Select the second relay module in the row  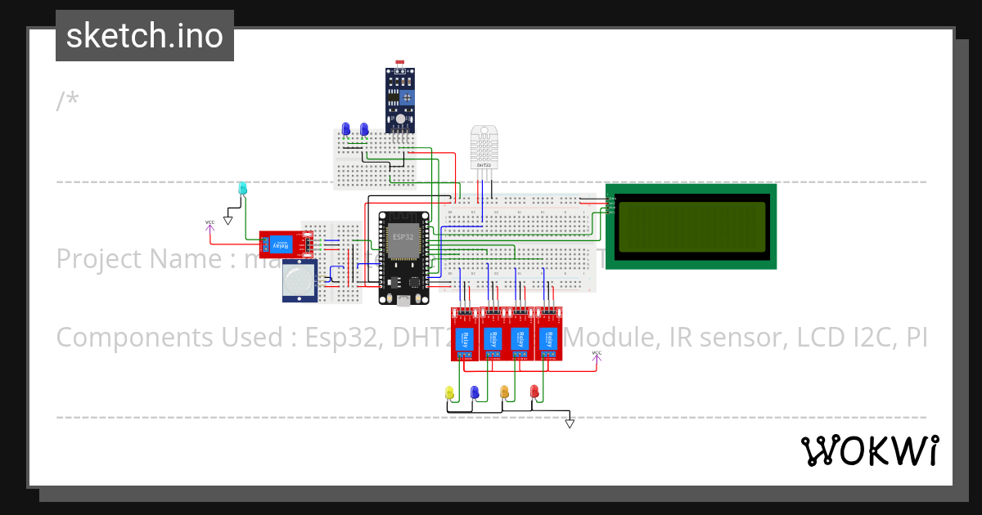click(491, 334)
